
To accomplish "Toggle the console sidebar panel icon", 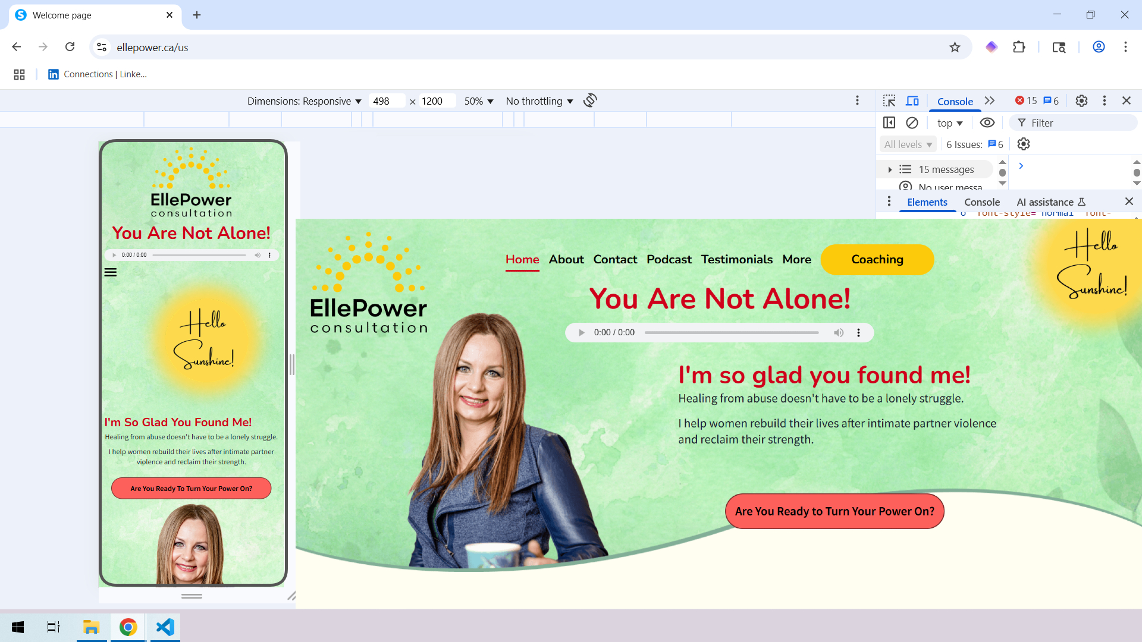I will pos(889,123).
